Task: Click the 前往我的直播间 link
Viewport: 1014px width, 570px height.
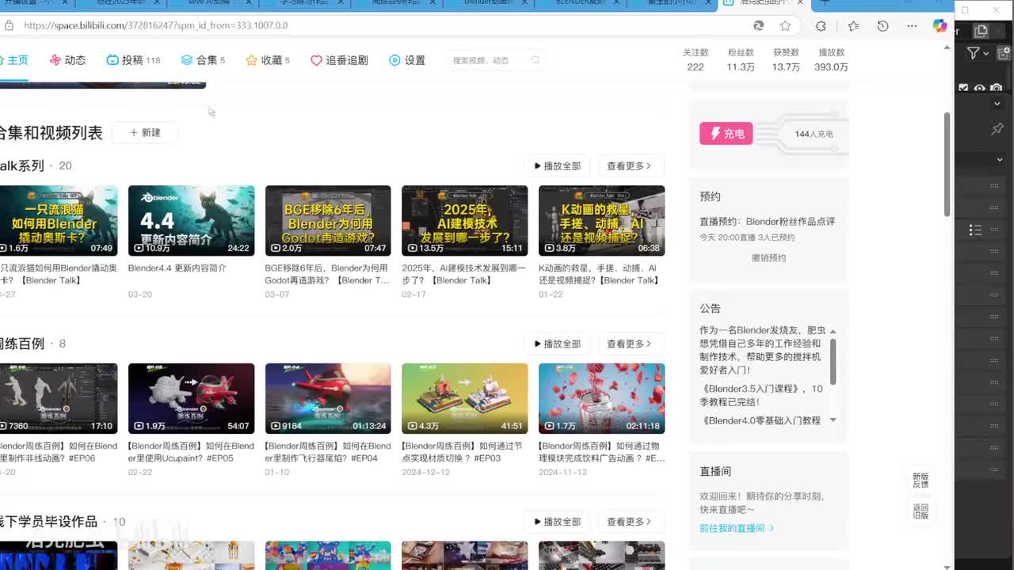Action: click(x=737, y=528)
